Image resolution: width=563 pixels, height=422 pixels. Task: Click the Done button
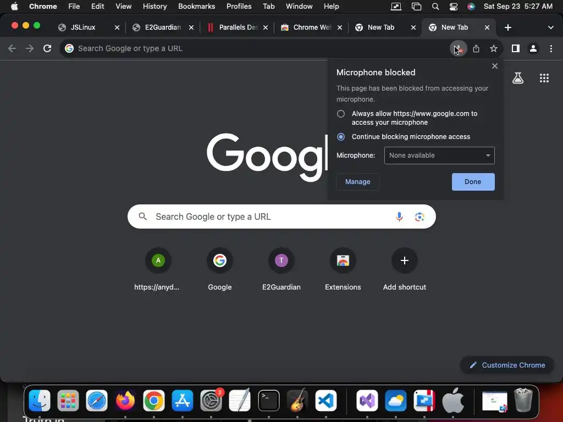(473, 181)
